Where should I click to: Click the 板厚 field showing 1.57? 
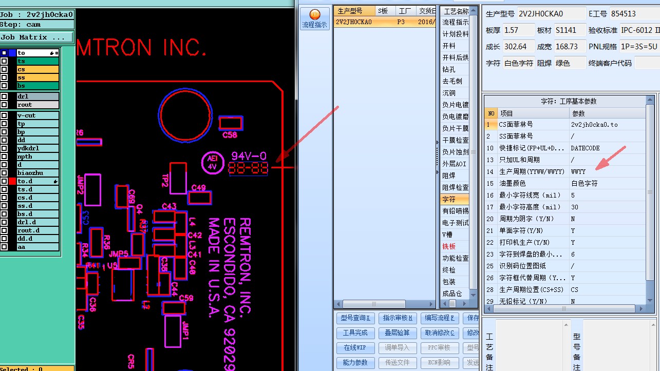(518, 30)
